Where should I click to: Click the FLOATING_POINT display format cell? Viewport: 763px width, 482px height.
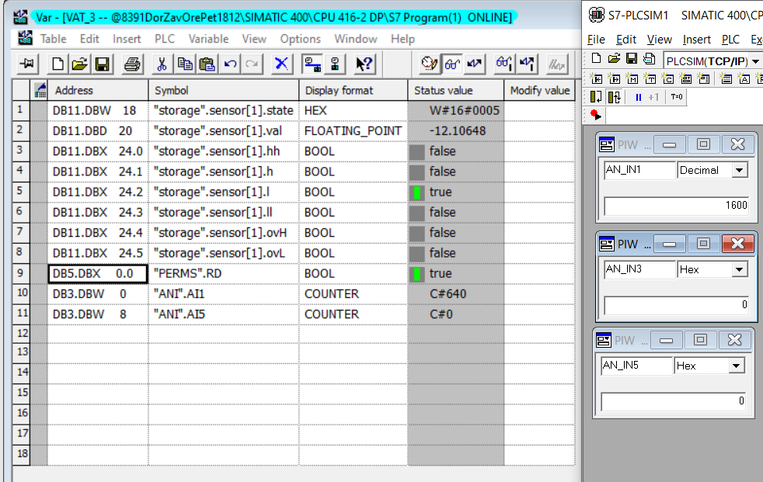pyautogui.click(x=354, y=130)
